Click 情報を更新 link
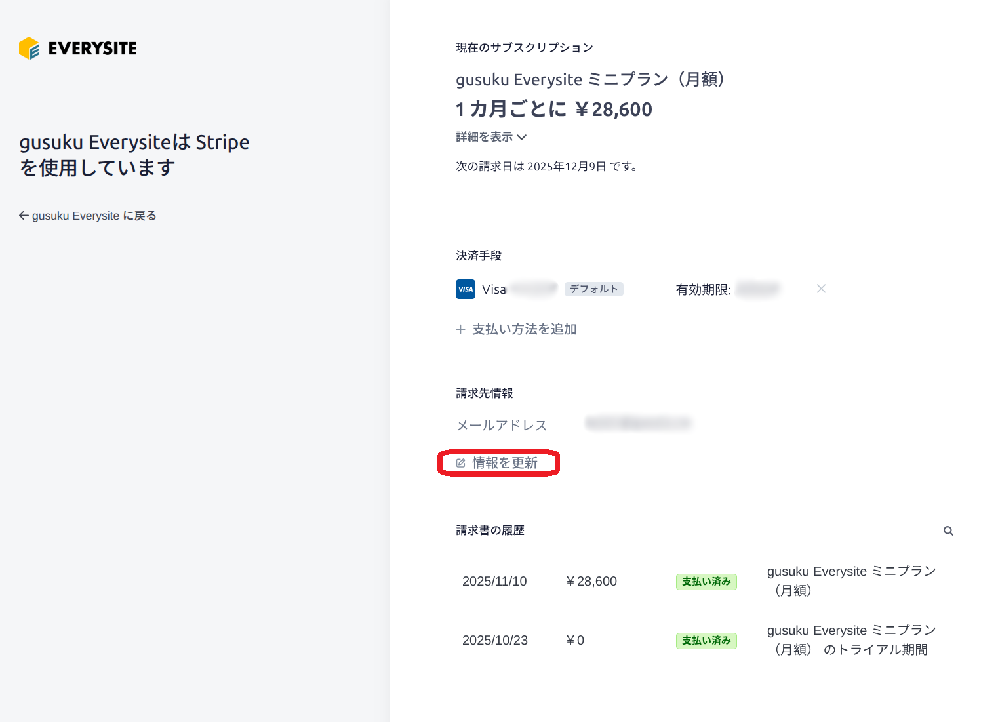 (504, 463)
